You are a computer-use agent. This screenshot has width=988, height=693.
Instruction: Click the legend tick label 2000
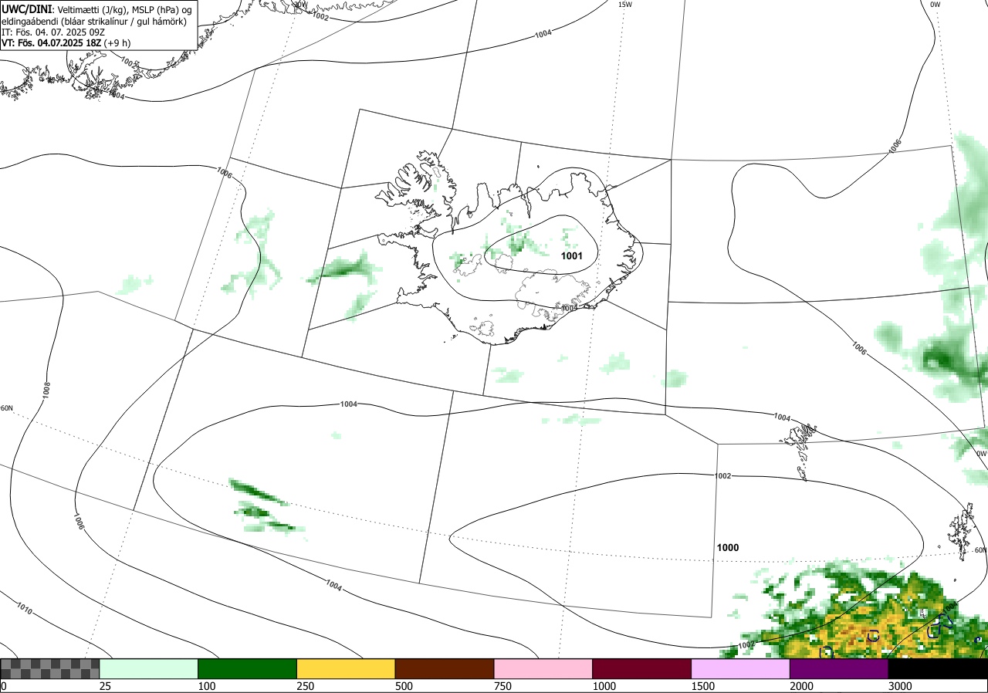click(802, 686)
